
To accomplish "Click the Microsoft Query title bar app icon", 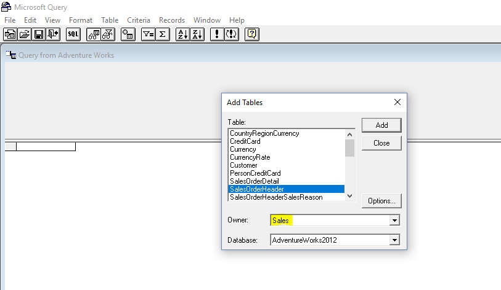I will 6,7.
